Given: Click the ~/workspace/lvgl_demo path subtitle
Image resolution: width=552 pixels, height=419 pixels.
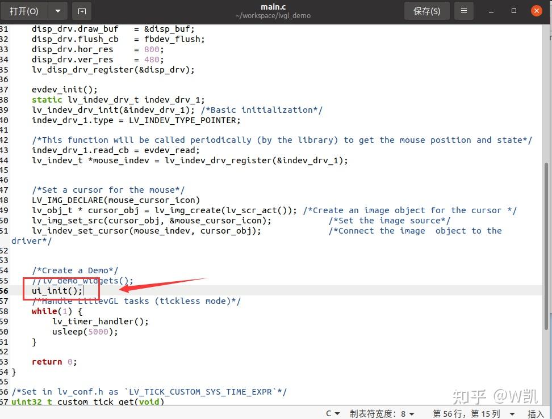Looking at the screenshot, I should (x=273, y=16).
